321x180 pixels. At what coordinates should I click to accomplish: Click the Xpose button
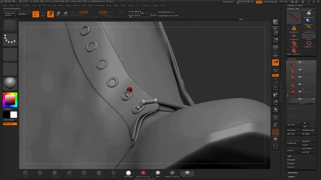pyautogui.click(x=275, y=146)
